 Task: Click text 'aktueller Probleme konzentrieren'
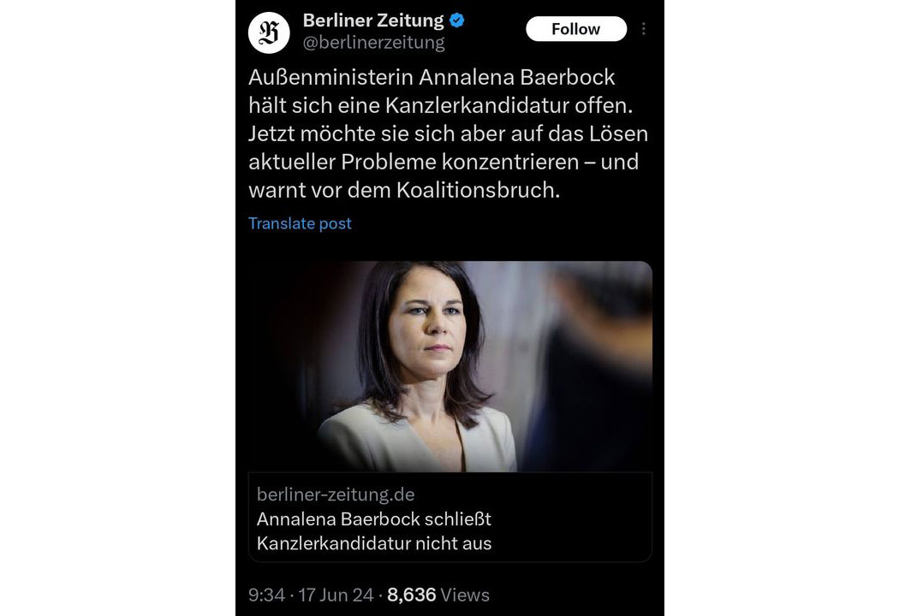click(x=414, y=163)
